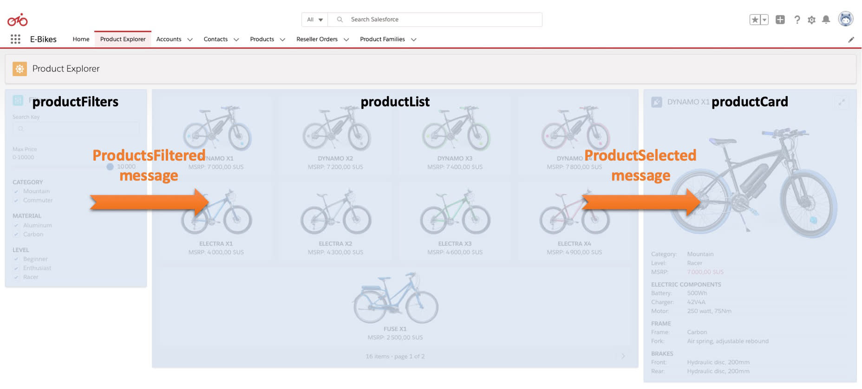Image resolution: width=862 pixels, height=389 pixels.
Task: Select the DYNAMO X2 bike tile
Action: [x=335, y=135]
